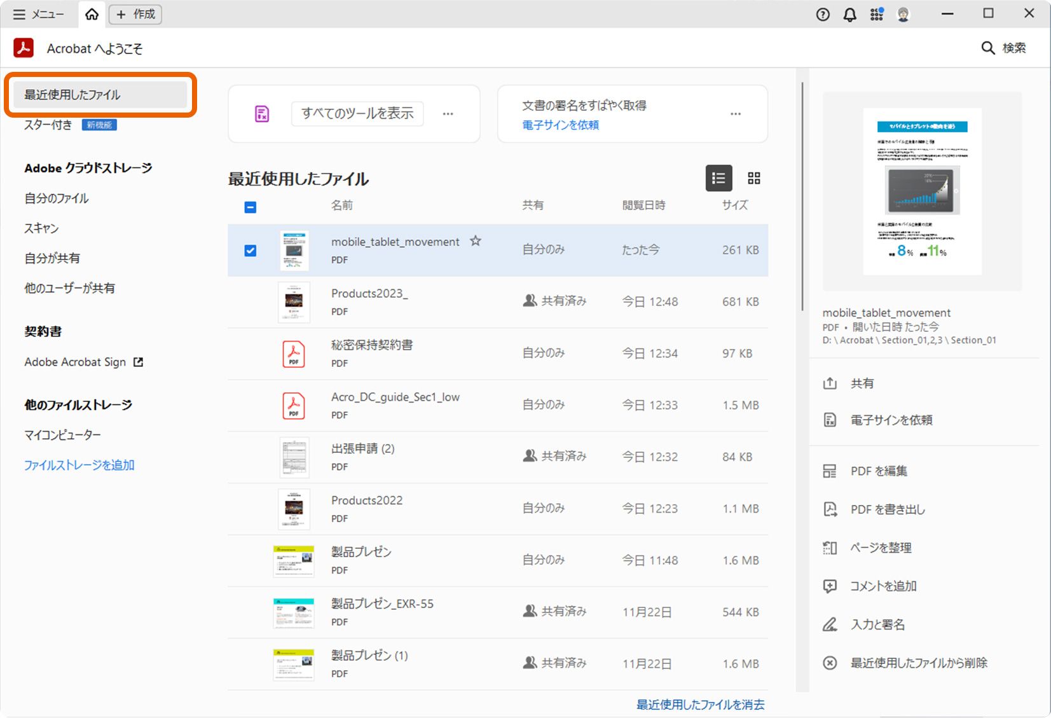This screenshot has width=1051, height=718.
Task: Open more options on the signature card
Action: click(x=736, y=114)
